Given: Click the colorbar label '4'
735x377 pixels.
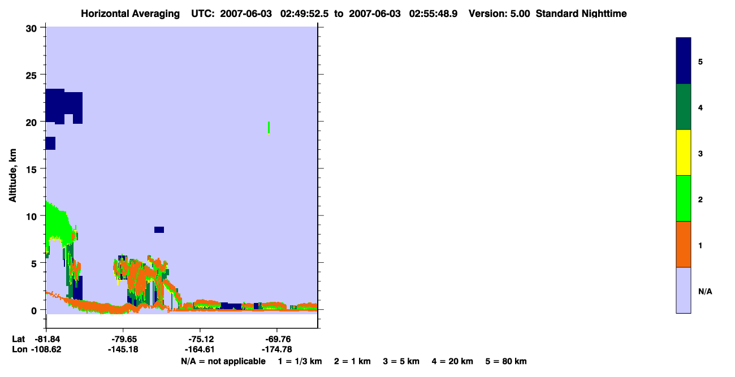Looking at the screenshot, I should 701,107.
